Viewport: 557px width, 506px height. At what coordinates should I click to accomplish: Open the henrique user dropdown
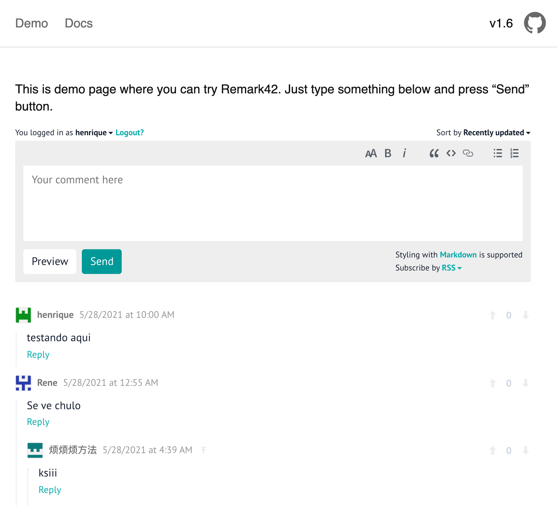[x=94, y=133]
